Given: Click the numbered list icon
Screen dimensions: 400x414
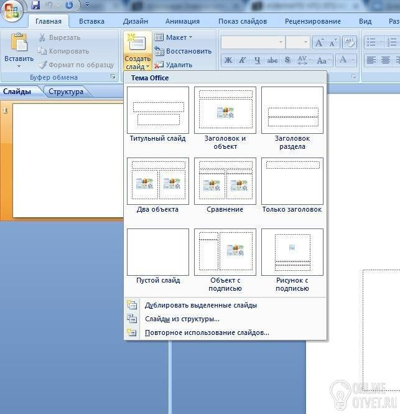Looking at the screenshot, I should [392, 42].
